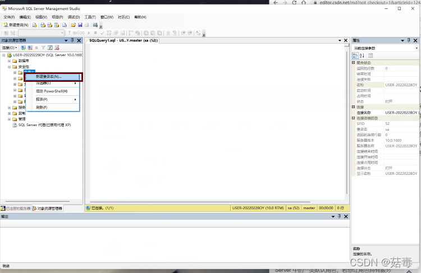
Task: Collapse the USER-20220228OY server node
Action: (x=4, y=55)
